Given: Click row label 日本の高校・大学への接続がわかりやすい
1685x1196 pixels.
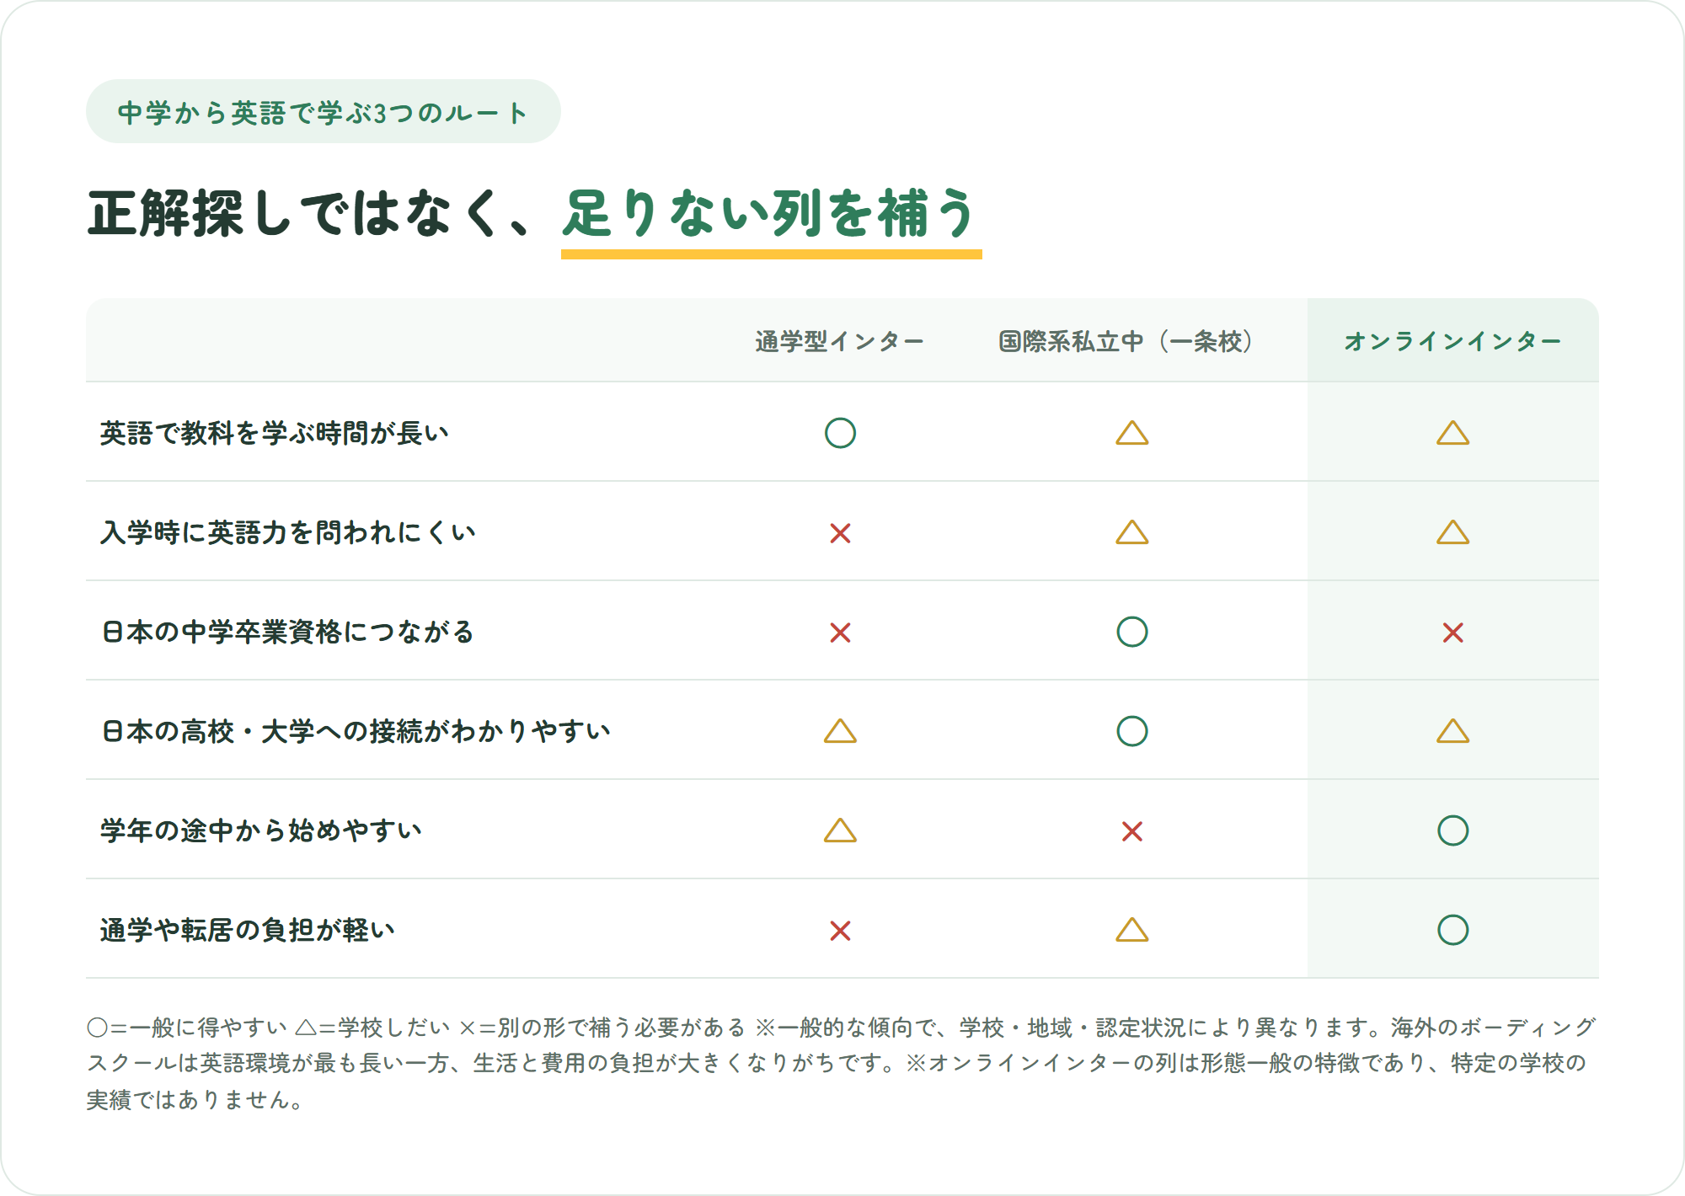Looking at the screenshot, I should [x=356, y=731].
